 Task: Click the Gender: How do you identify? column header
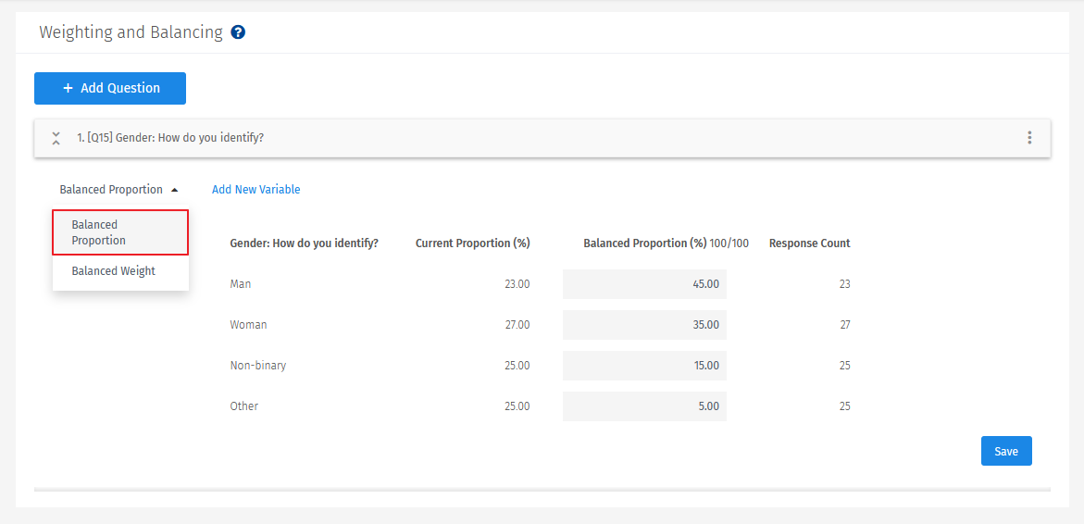[304, 243]
